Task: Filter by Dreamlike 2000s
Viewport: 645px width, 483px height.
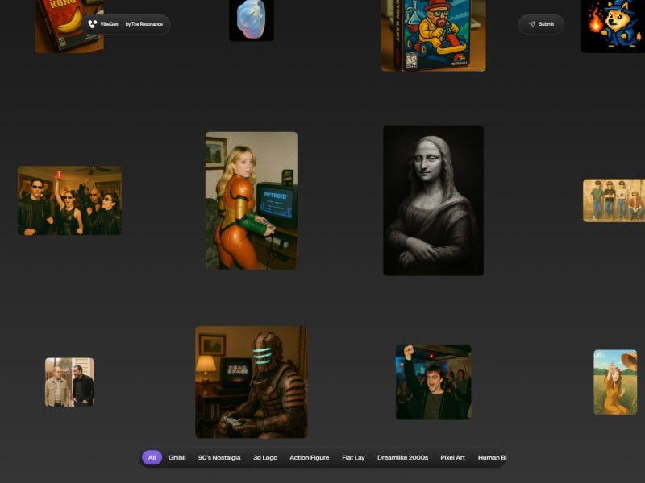Action: (402, 457)
